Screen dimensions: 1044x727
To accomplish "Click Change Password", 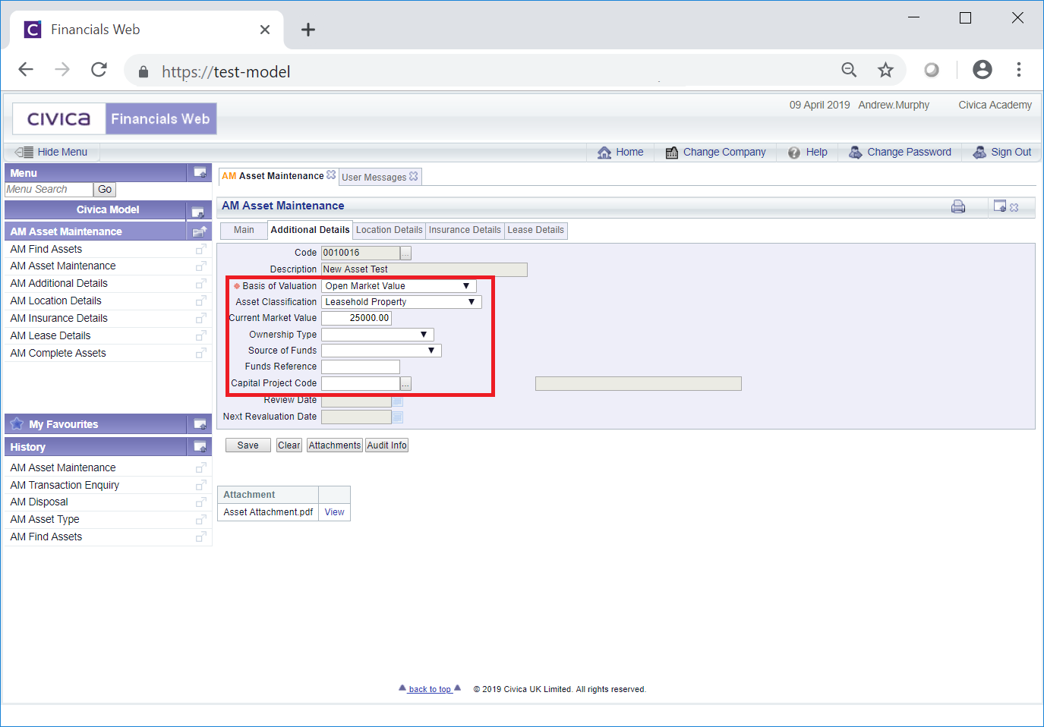I will tap(900, 153).
